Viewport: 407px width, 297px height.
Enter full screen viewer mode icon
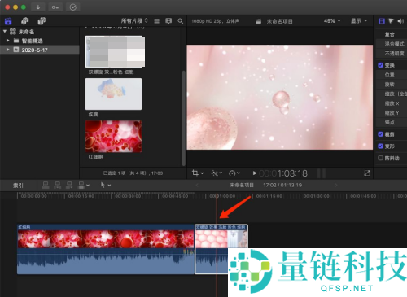pyautogui.click(x=366, y=173)
